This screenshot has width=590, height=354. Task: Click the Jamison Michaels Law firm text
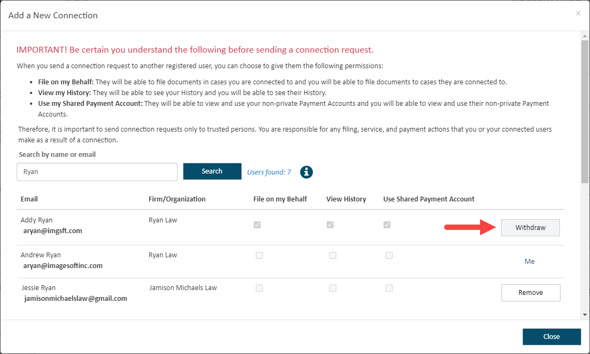pyautogui.click(x=183, y=287)
